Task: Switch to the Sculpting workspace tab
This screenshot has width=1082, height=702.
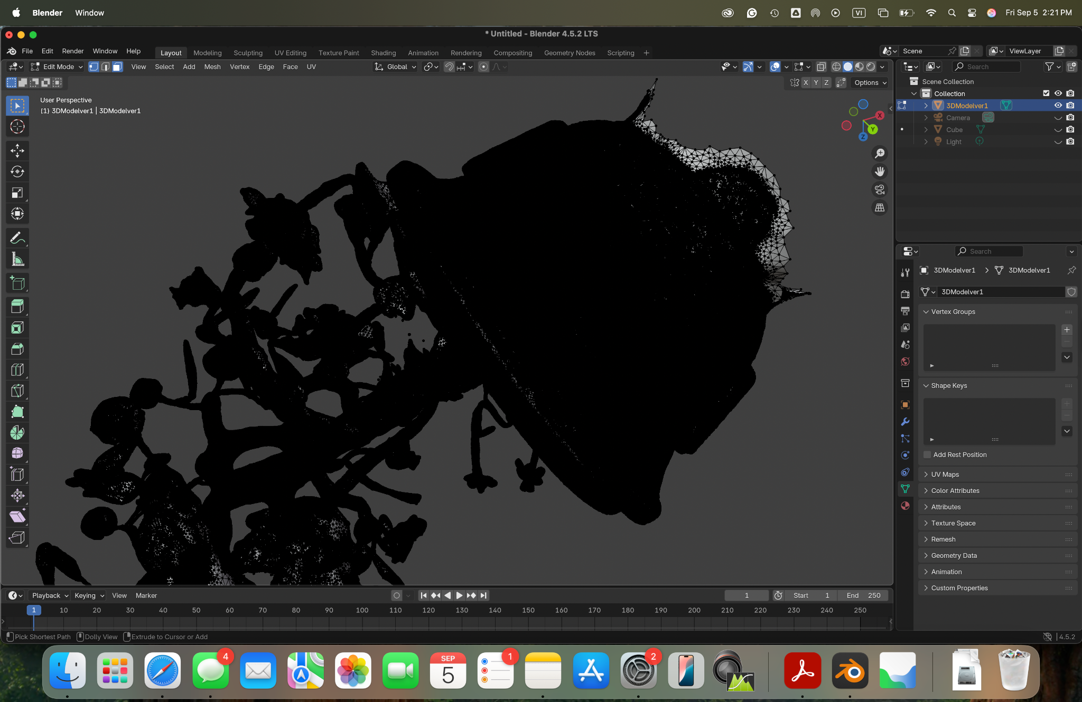Action: [x=248, y=53]
